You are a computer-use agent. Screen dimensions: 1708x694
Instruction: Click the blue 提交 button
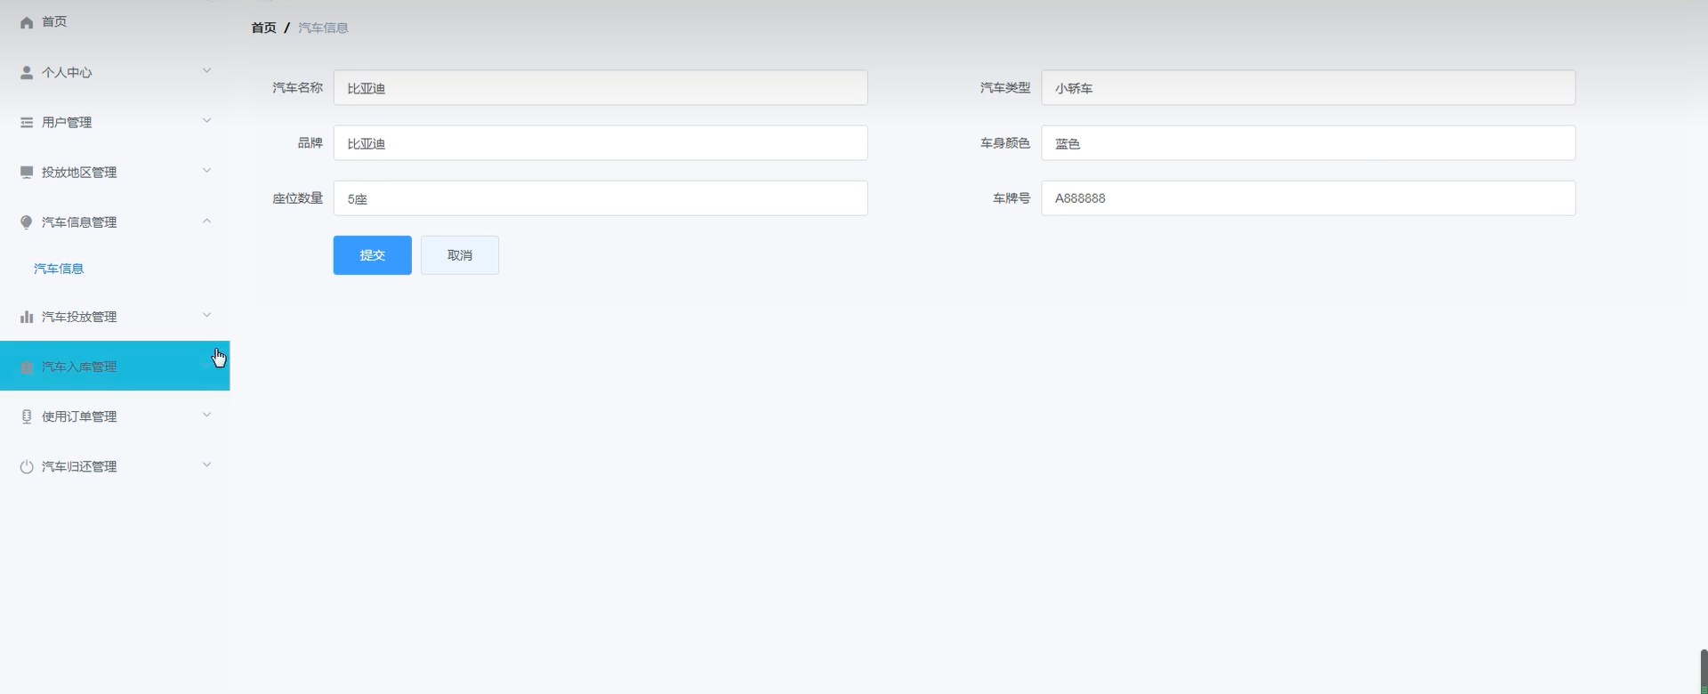pos(372,255)
